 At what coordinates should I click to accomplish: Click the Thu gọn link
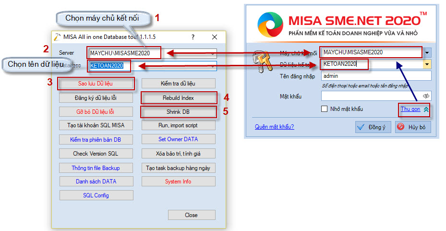[410, 109]
